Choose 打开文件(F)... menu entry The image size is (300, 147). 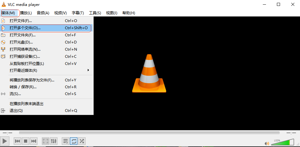47,21
